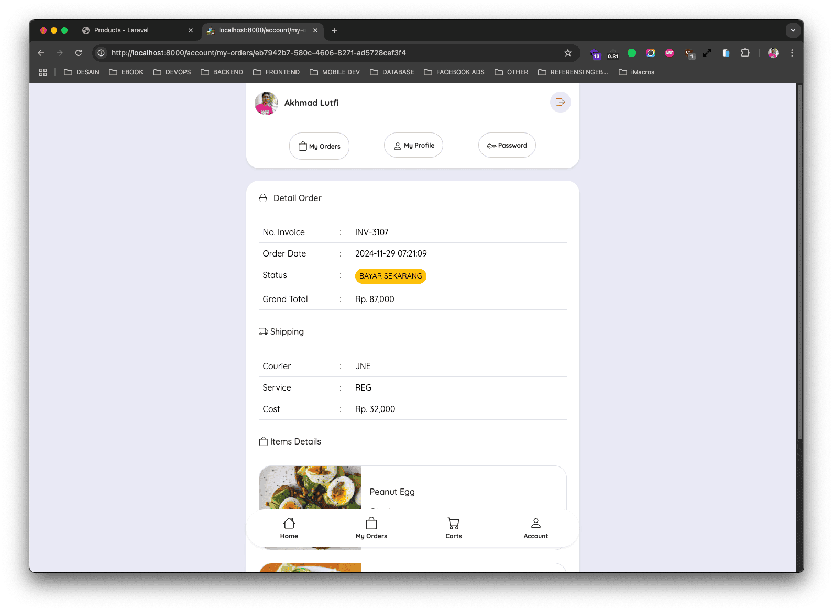This screenshot has width=833, height=611.
Task: Open Carts in bottom navigation
Action: [x=453, y=528]
